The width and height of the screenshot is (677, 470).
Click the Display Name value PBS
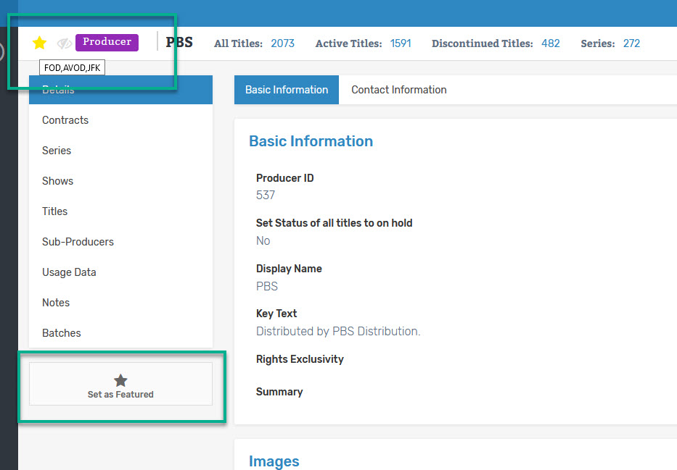267,287
